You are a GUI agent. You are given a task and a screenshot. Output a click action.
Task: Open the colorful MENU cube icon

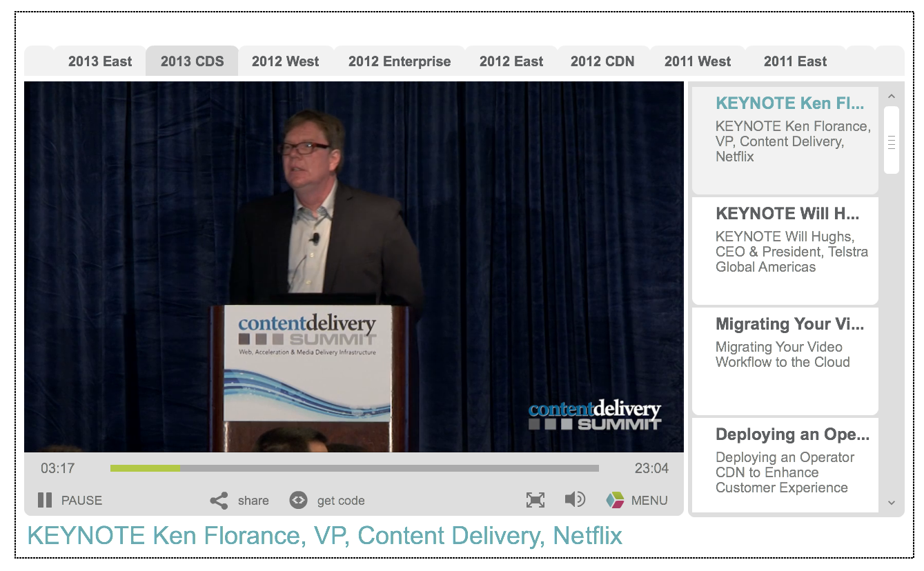tap(615, 500)
